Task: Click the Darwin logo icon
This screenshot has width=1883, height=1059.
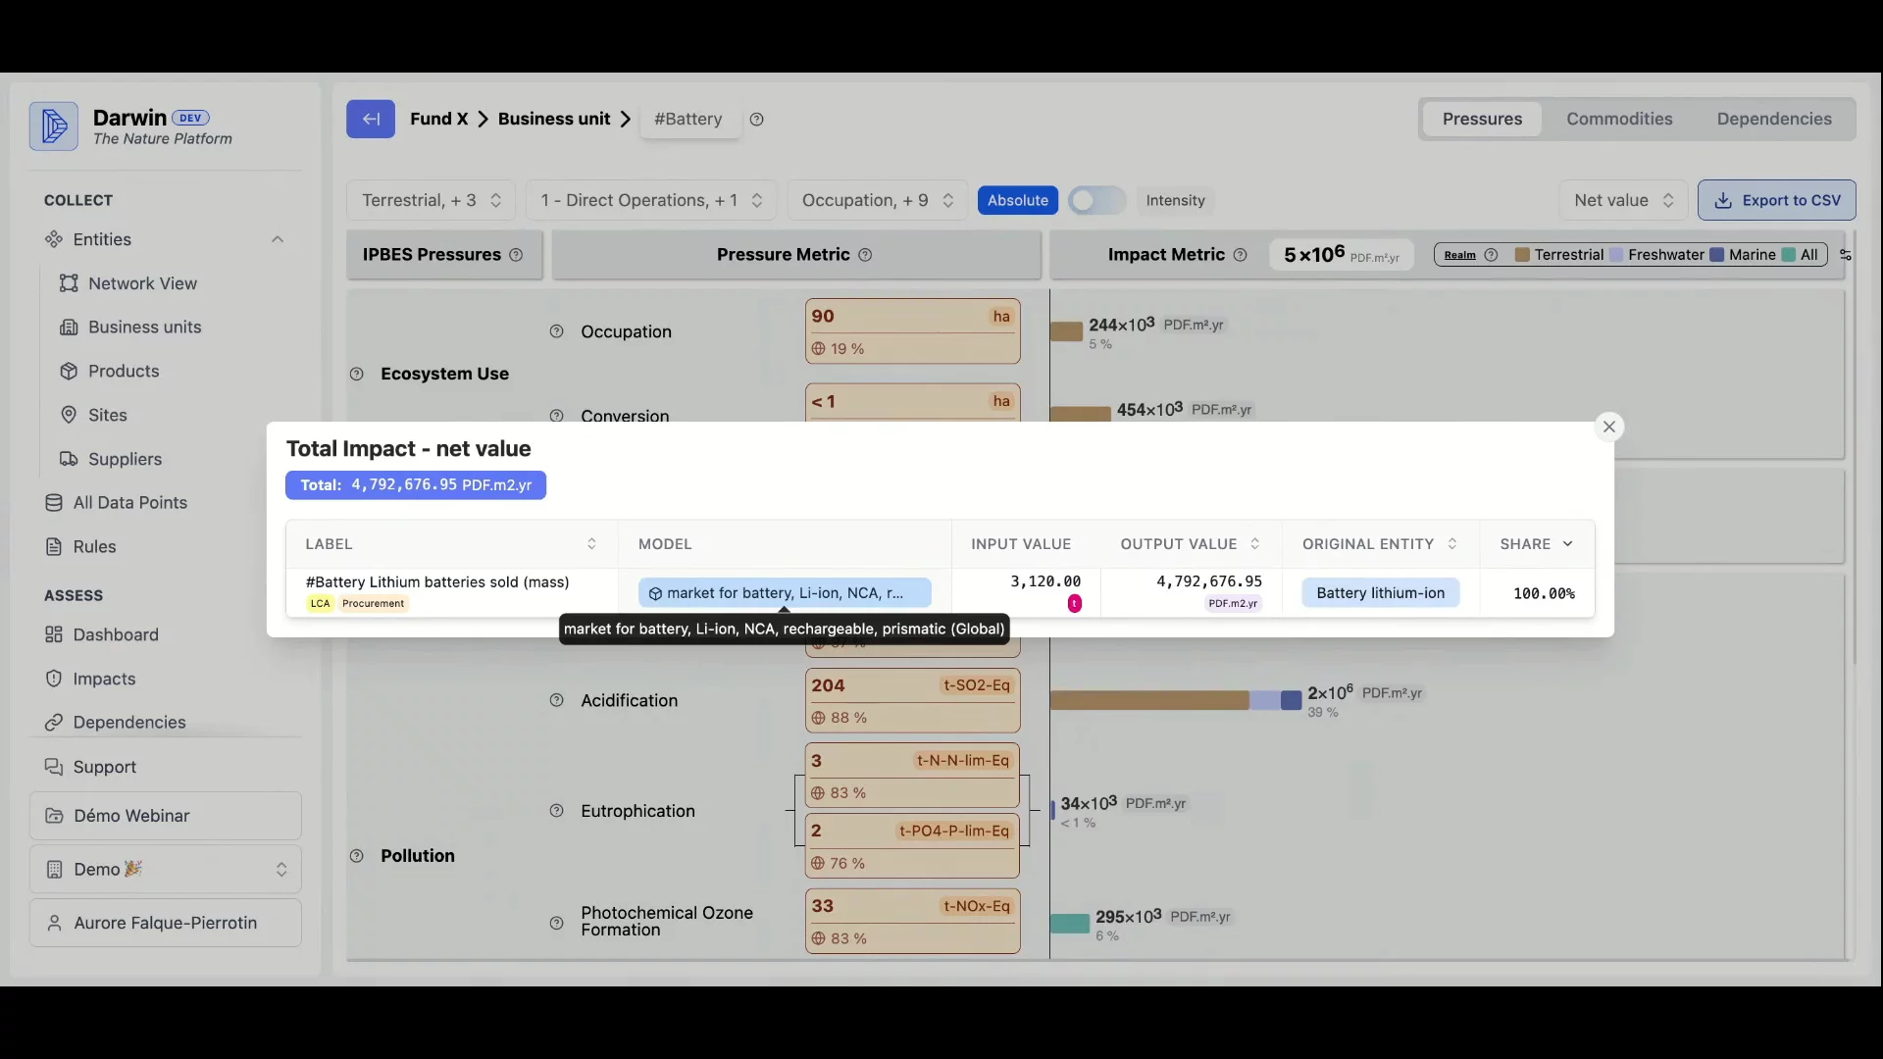Action: coord(54,126)
